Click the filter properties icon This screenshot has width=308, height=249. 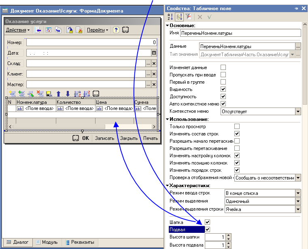click(x=188, y=17)
